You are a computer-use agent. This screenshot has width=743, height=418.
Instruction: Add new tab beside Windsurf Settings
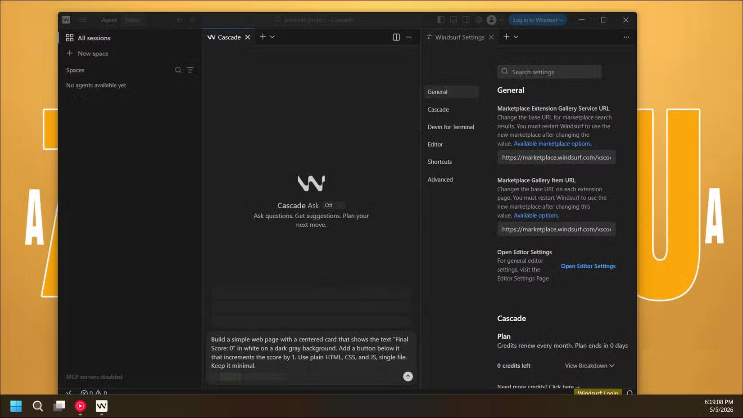pyautogui.click(x=507, y=37)
